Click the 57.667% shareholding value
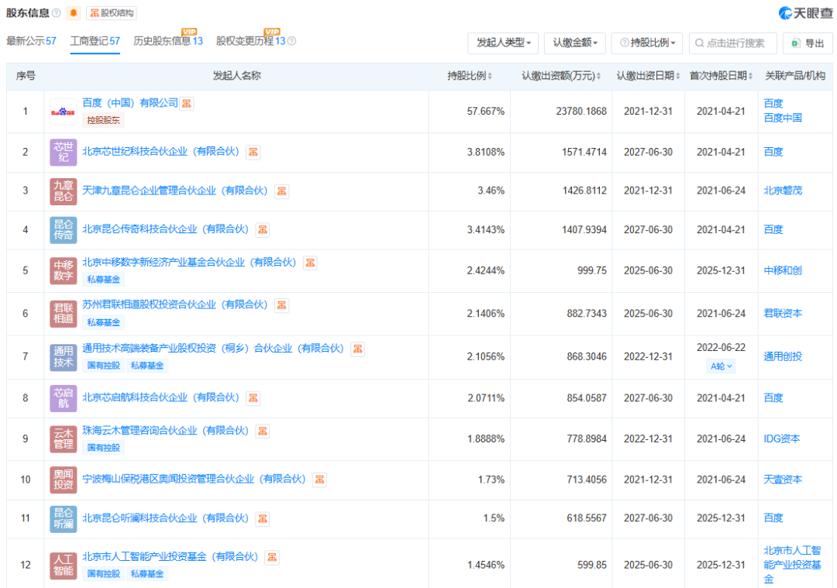837x588 pixels. click(x=485, y=112)
